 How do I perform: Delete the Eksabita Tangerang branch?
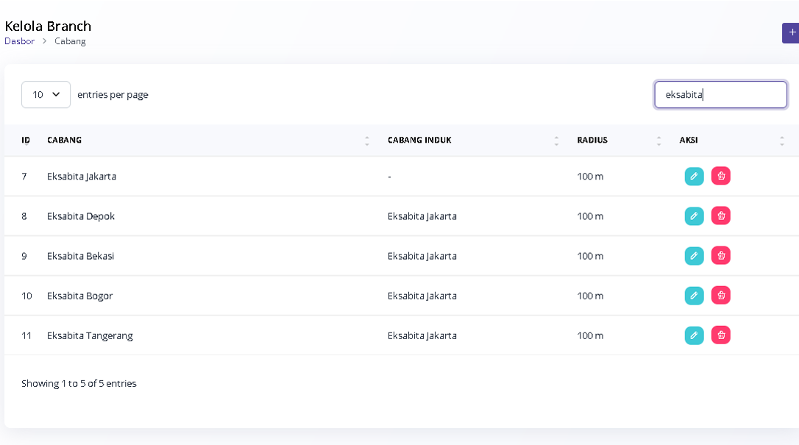coord(720,335)
